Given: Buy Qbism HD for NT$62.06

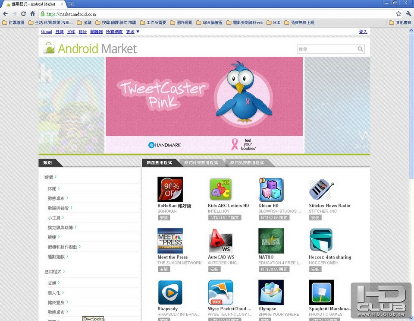Looking at the screenshot, I should pyautogui.click(x=274, y=218).
